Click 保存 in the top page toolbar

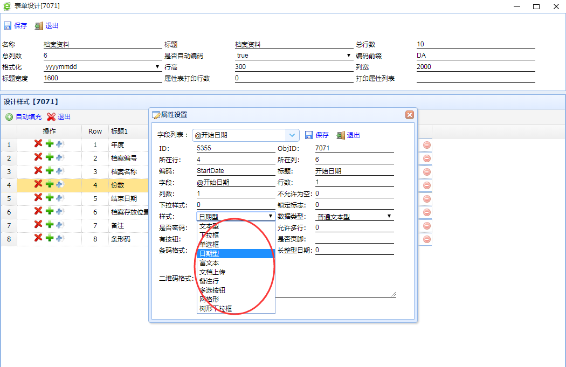[x=16, y=26]
